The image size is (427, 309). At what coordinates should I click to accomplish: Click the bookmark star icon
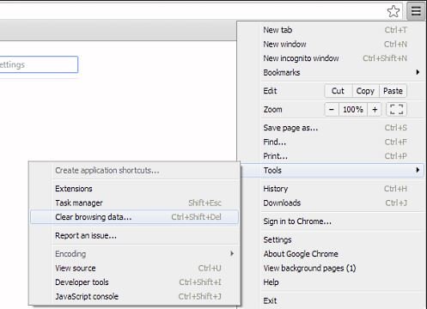point(393,11)
